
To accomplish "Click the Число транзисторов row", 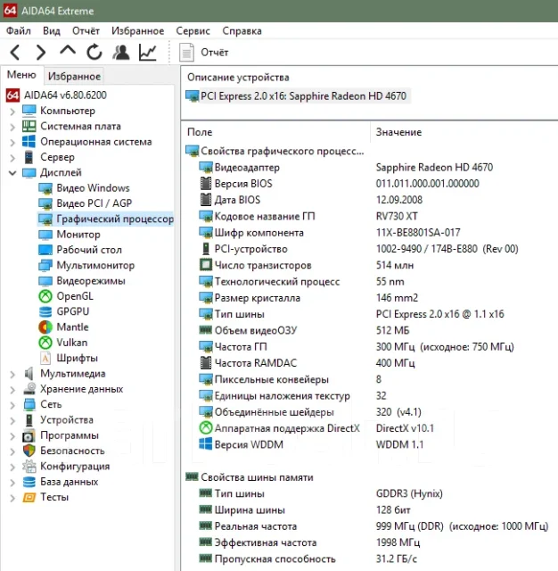I will pos(370,265).
